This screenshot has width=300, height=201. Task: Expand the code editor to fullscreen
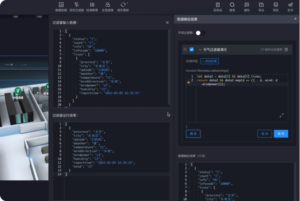pos(282,115)
